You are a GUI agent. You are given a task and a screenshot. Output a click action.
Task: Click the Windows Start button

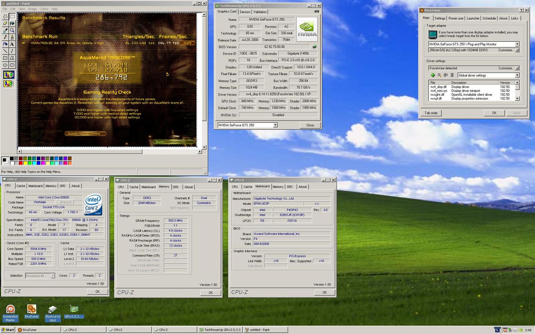click(x=8, y=330)
